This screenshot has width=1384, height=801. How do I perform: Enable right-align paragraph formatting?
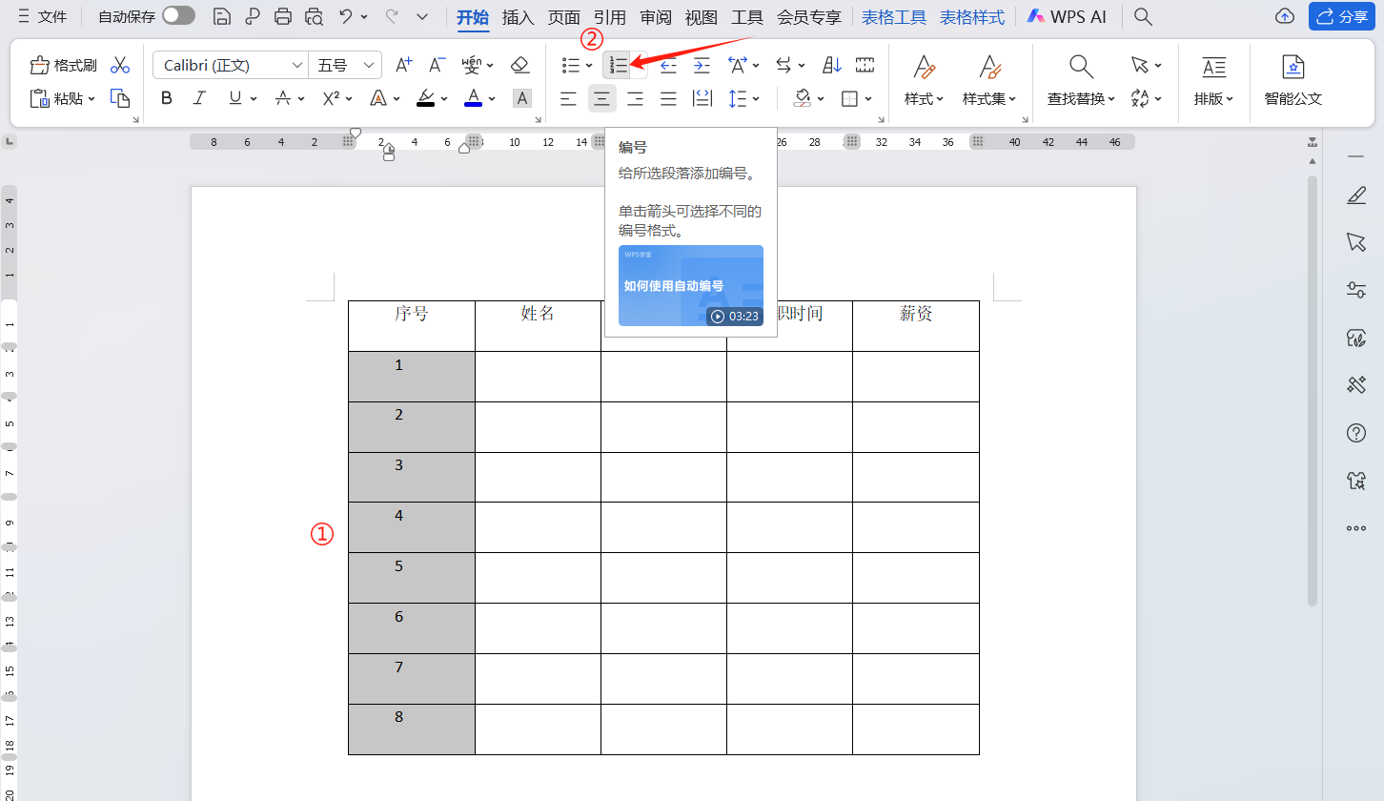[635, 98]
